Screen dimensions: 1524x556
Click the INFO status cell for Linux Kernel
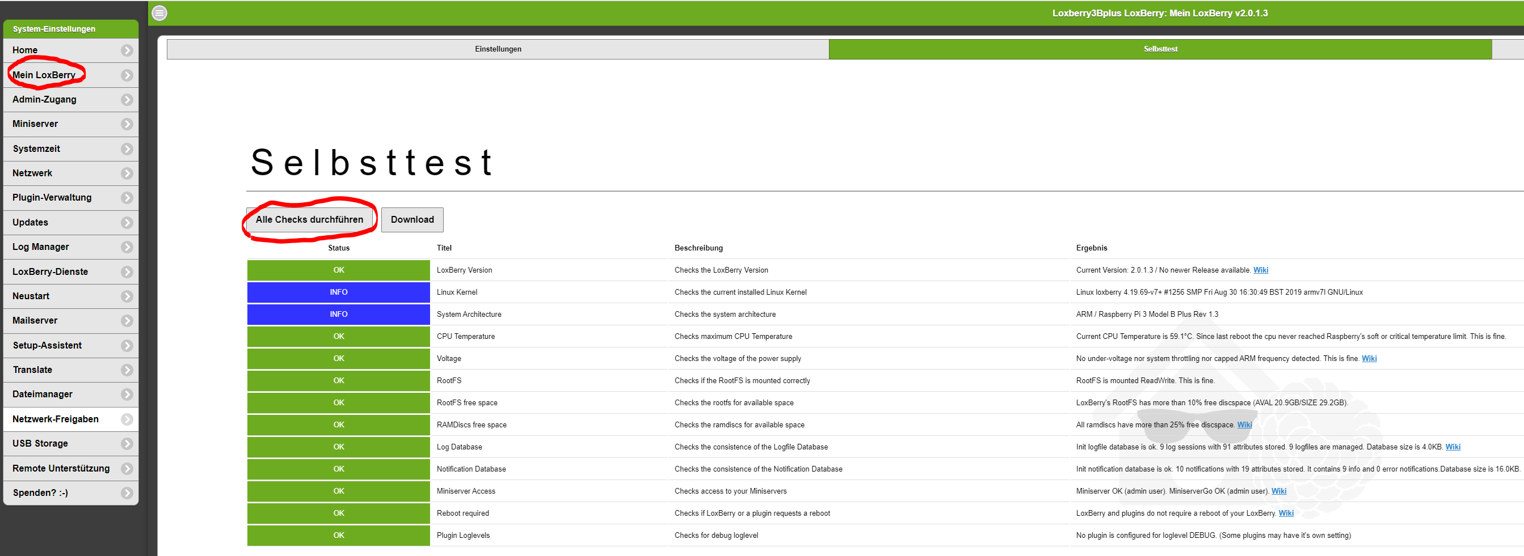pyautogui.click(x=338, y=292)
